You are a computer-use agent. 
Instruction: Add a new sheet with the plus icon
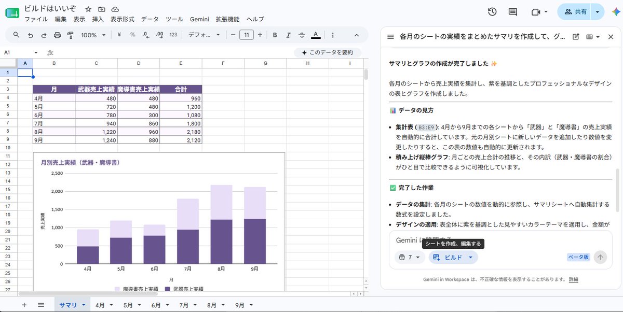24,305
